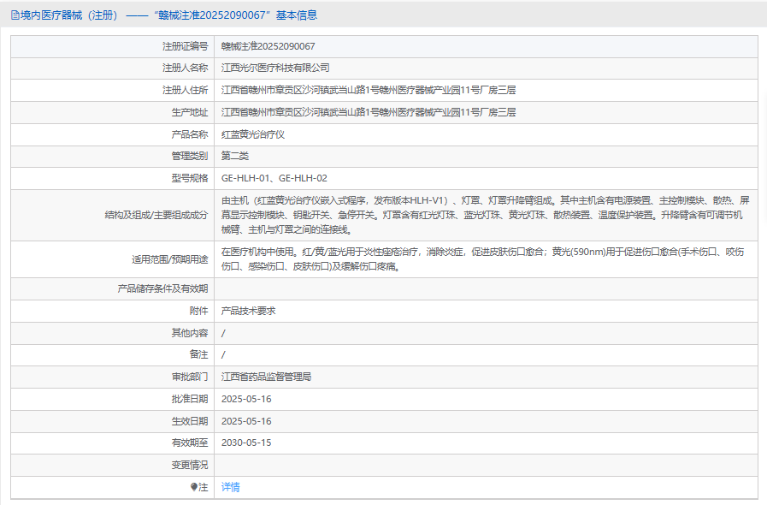
Task: Click the page header 境内医疗器械（注册）基本信息
Action: tap(164, 15)
